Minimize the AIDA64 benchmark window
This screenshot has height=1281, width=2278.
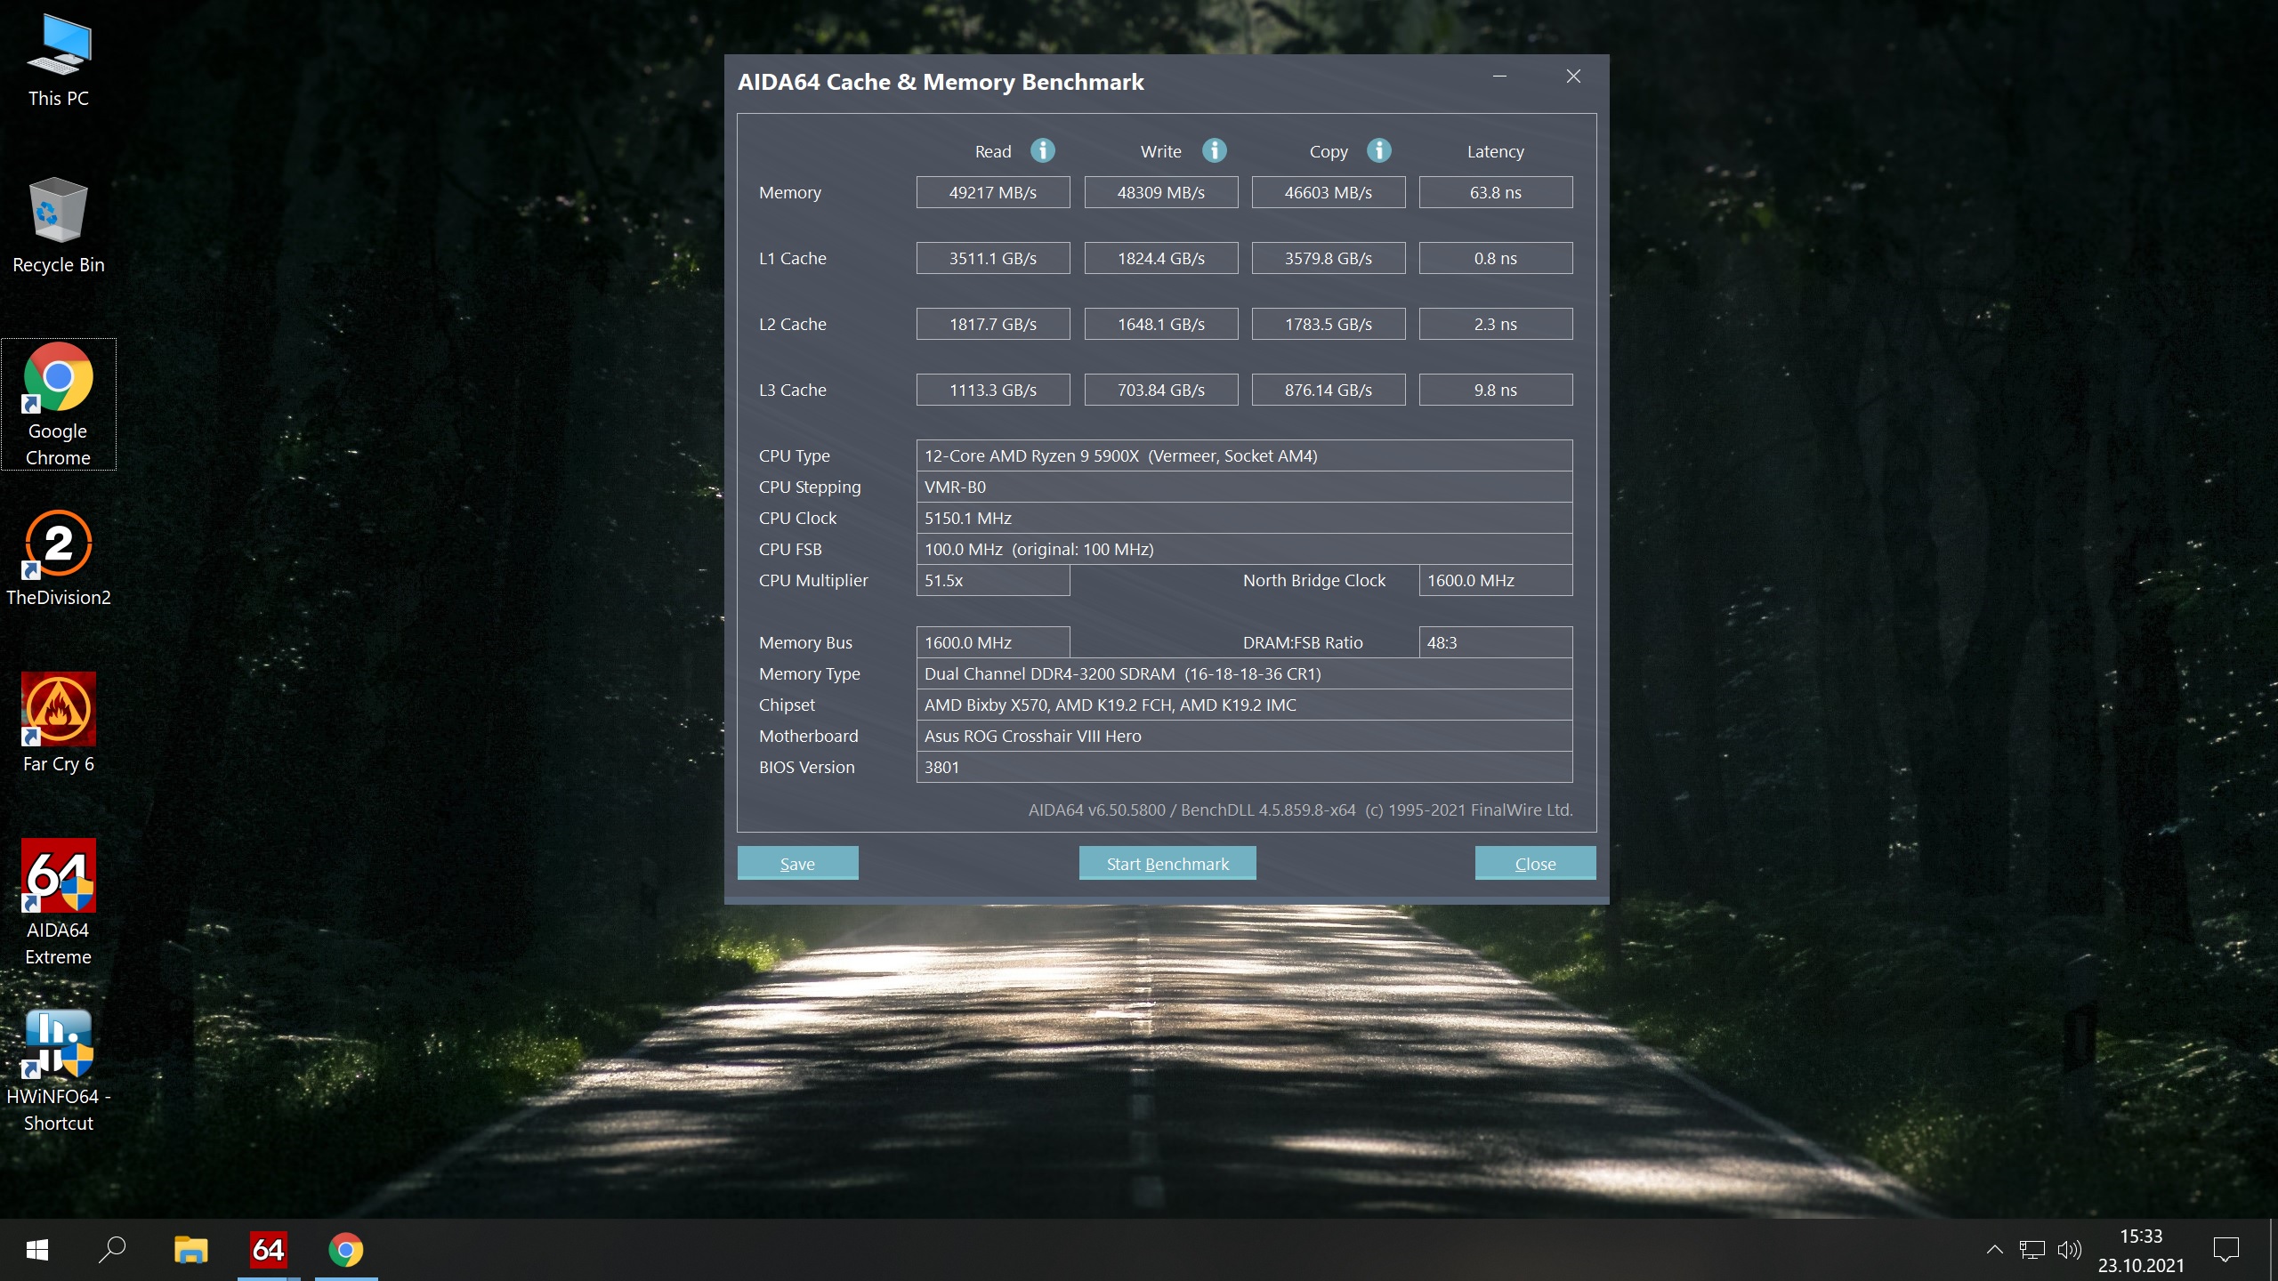[x=1499, y=77]
